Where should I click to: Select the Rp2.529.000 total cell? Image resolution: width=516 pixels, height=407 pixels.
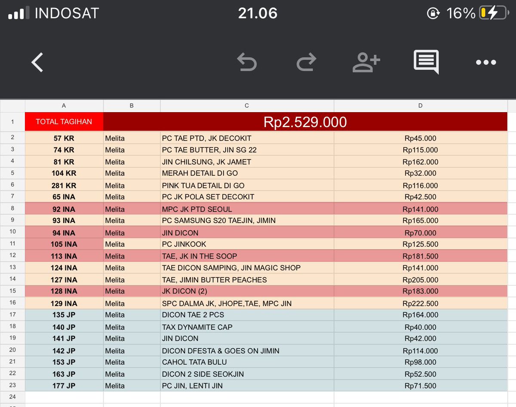click(305, 122)
